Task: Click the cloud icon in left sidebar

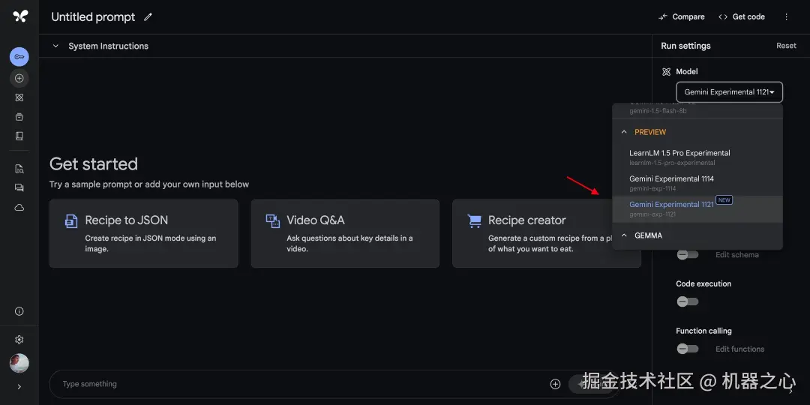Action: (19, 208)
